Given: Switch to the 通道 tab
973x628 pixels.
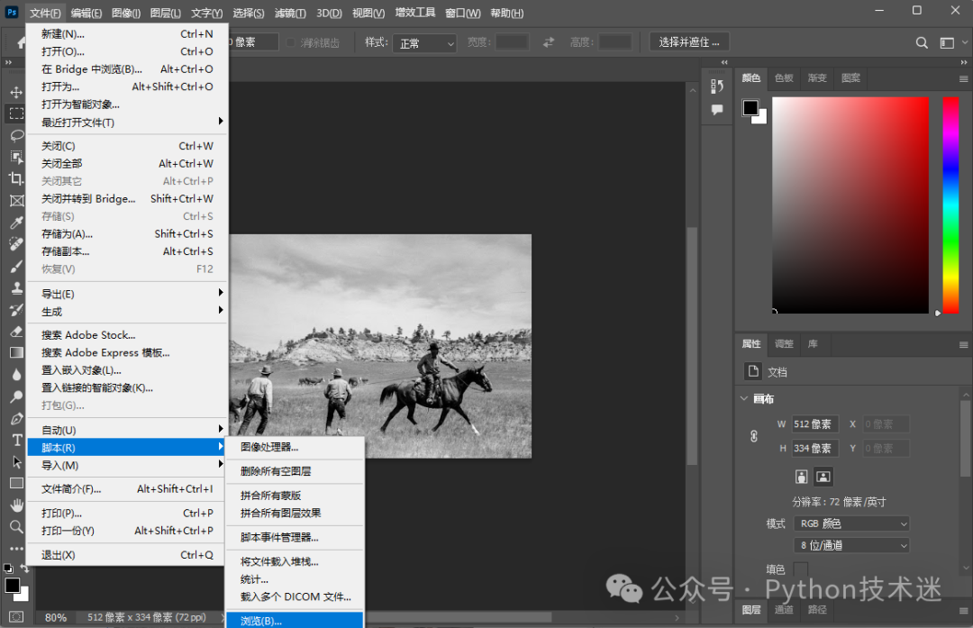Looking at the screenshot, I should [x=784, y=610].
